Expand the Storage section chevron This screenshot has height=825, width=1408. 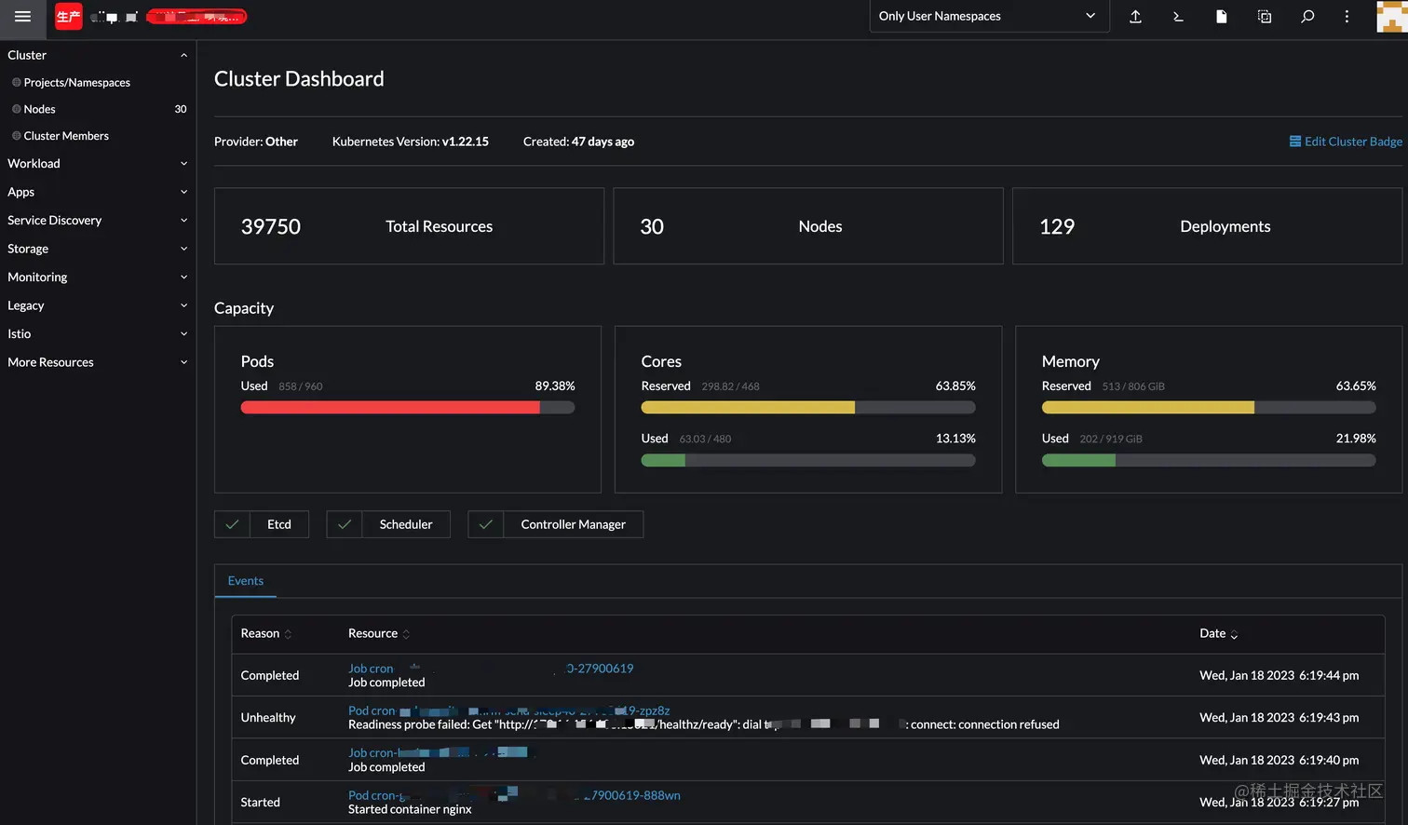point(183,249)
